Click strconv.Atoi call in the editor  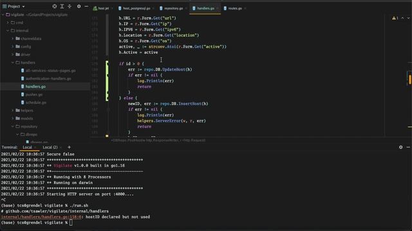click(x=162, y=47)
